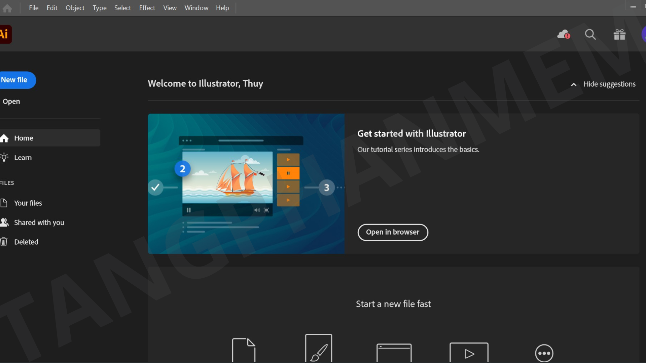Select the blank document preset icon
The width and height of the screenshot is (646, 363).
pyautogui.click(x=244, y=350)
